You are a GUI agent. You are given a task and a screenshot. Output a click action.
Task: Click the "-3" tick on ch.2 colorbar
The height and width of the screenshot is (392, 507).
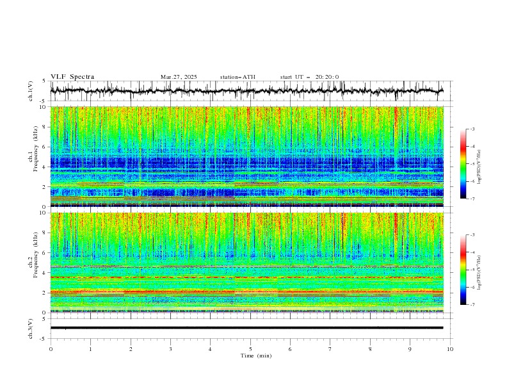(472, 235)
